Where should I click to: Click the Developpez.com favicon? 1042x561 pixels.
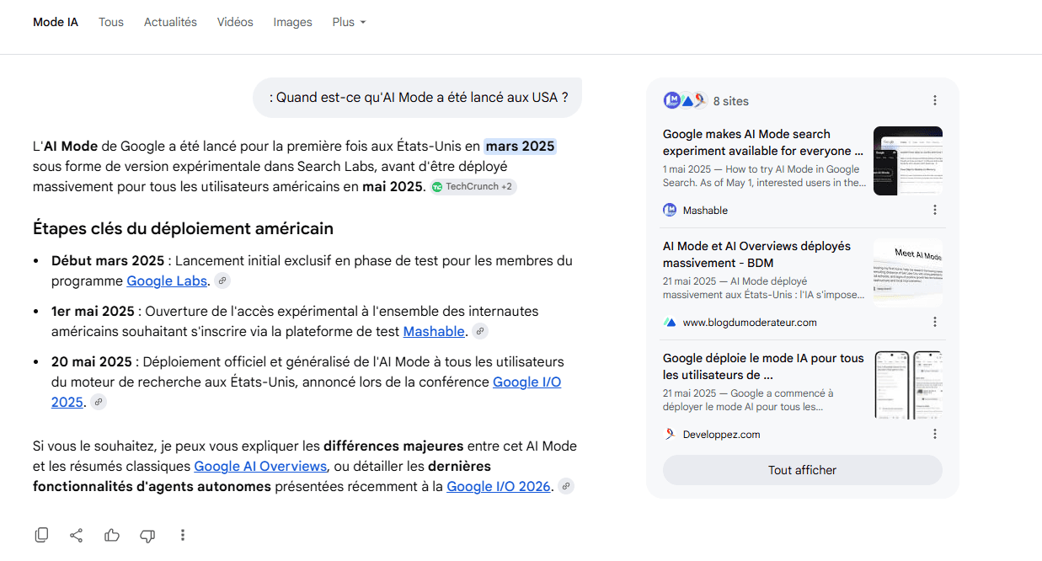click(x=670, y=435)
